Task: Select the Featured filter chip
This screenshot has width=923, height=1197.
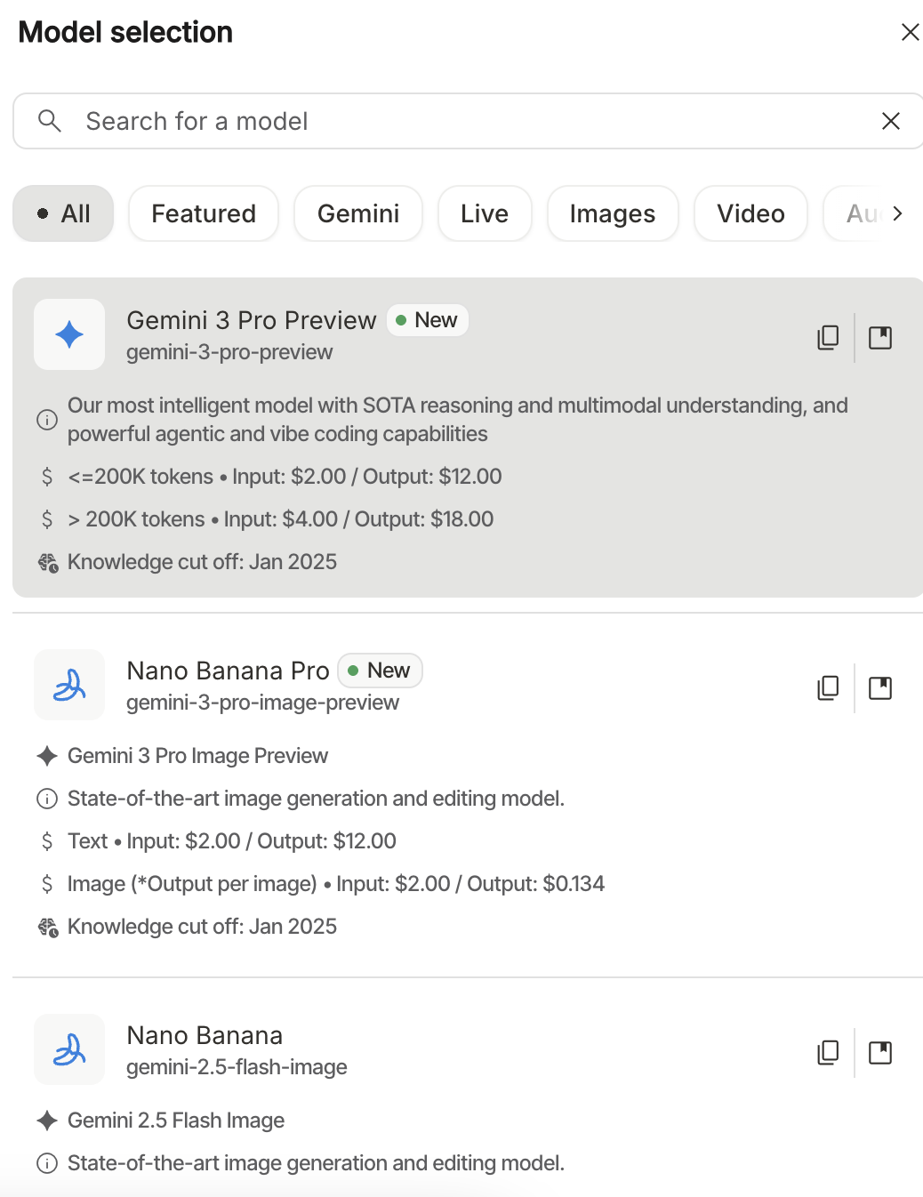Action: click(x=204, y=213)
